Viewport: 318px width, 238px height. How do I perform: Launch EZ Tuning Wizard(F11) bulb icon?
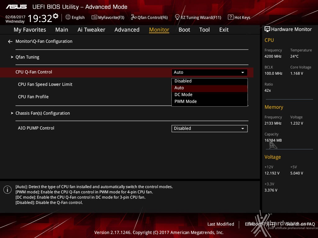(x=177, y=17)
